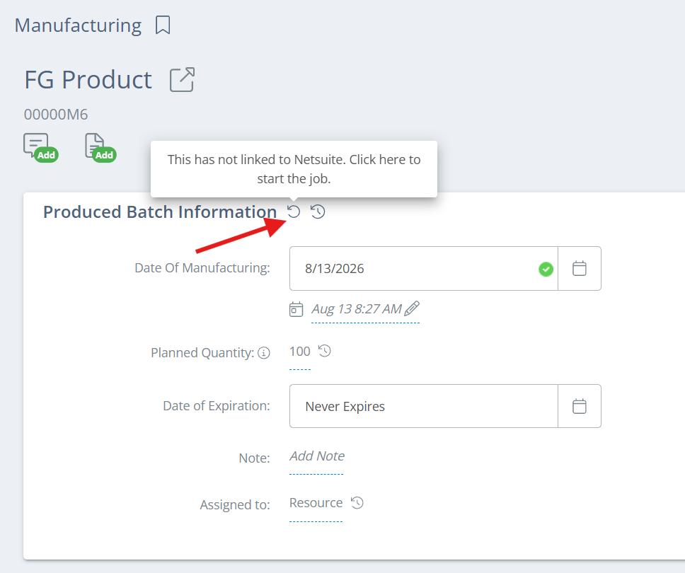Edit Aug 13 8:27 AM pencil icon
The image size is (685, 573).
(412, 308)
